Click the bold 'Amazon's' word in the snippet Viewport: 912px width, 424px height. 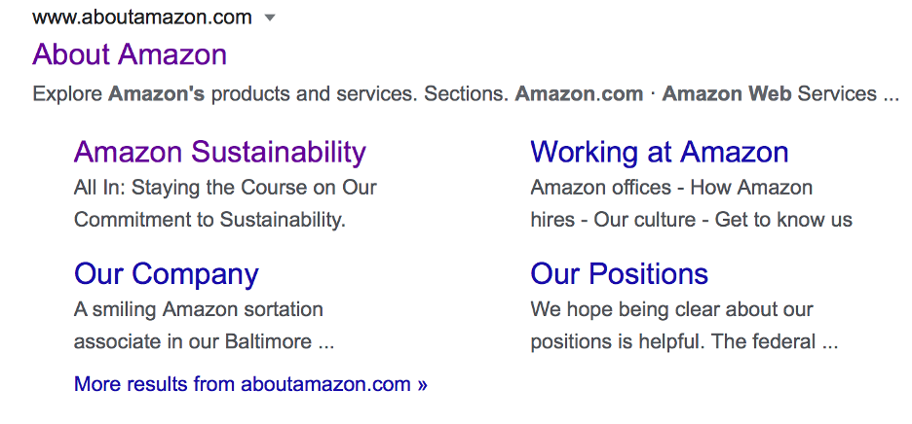tap(156, 94)
